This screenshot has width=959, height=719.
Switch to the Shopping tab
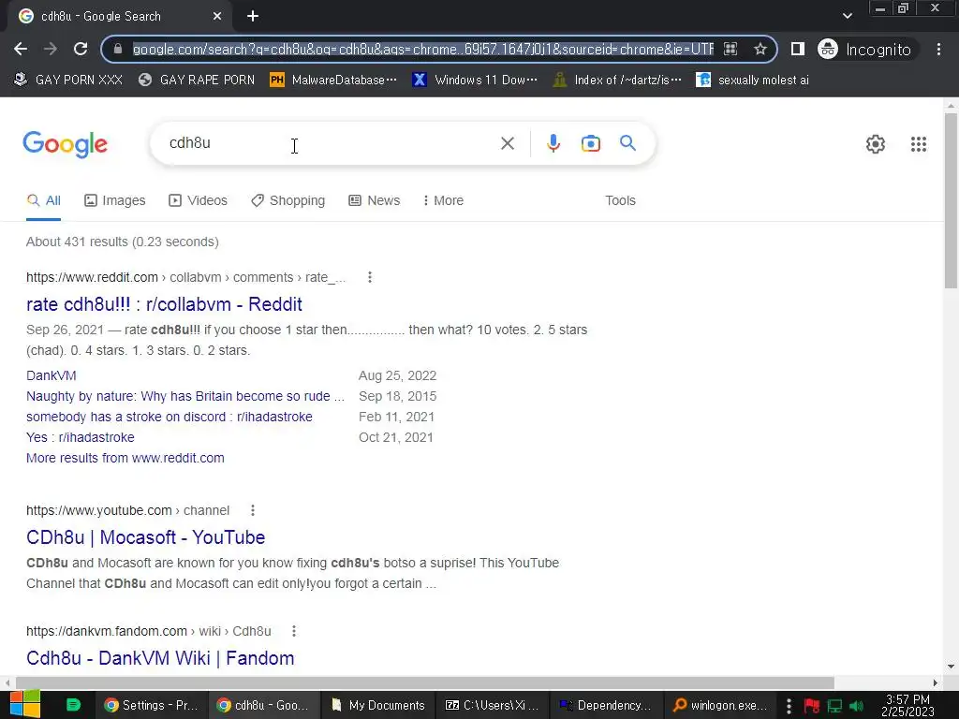[288, 200]
